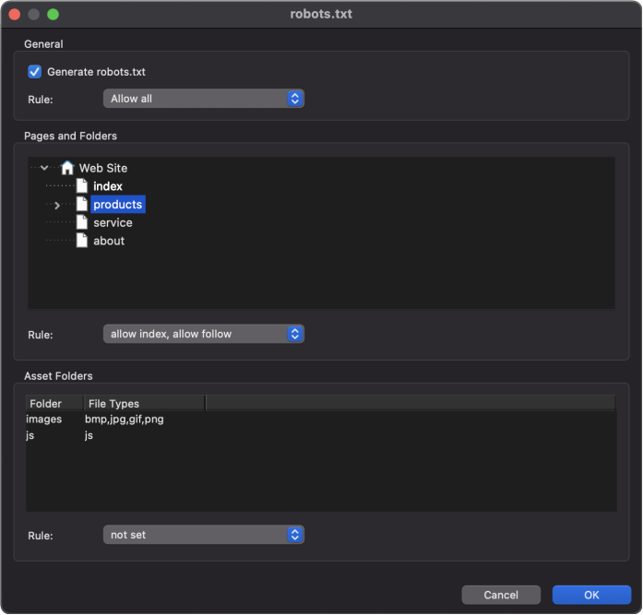Screen dimensions: 643x615
Task: Click the Cancel button
Action: pyautogui.click(x=501, y=595)
